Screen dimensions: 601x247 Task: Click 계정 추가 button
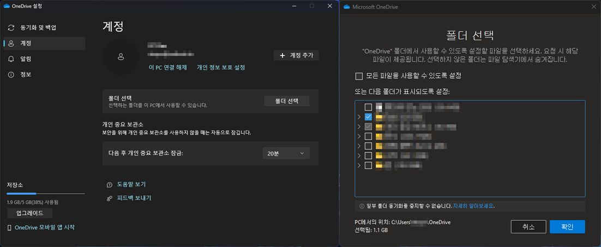(296, 55)
